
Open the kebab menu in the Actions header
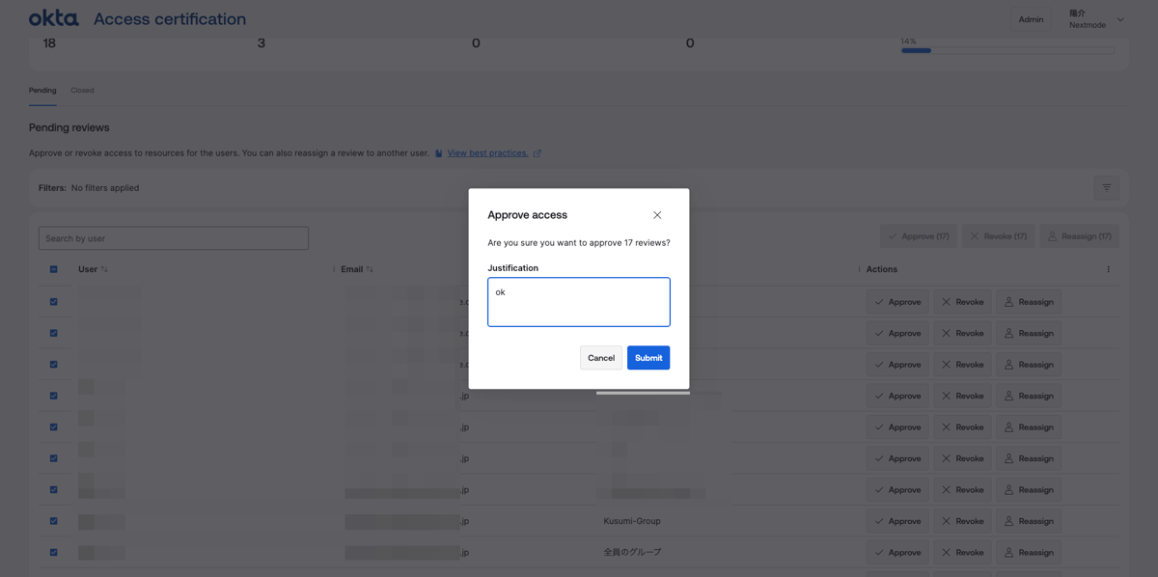tap(1108, 269)
